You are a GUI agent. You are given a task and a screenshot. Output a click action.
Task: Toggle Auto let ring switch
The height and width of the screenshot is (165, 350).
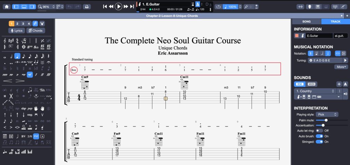point(319,131)
